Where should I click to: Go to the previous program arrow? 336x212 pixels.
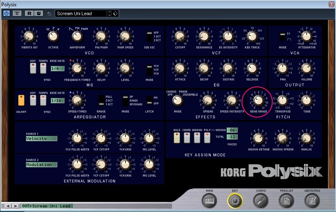tap(8, 206)
